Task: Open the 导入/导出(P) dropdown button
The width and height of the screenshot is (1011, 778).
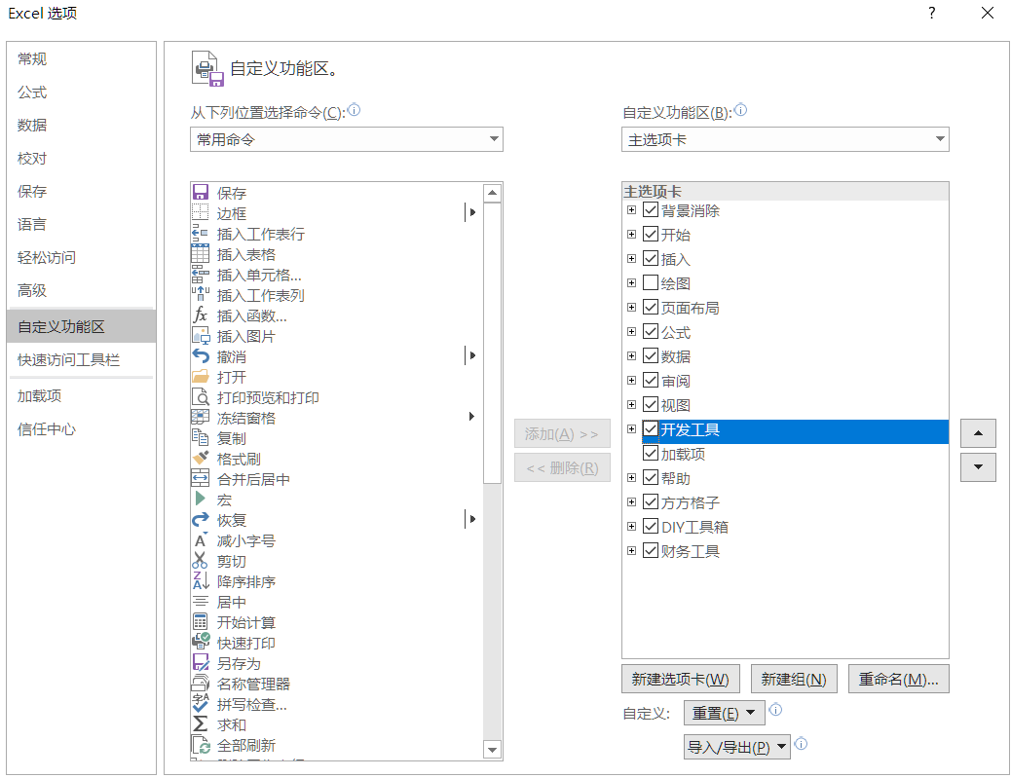Action: point(737,747)
